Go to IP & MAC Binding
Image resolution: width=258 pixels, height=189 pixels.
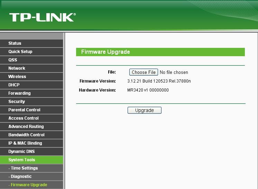tap(25, 143)
